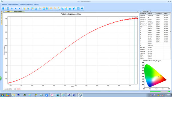This screenshot has height=129, width=172.
Task: Click the first toolbar icon on left
Action: [x=4, y=9]
